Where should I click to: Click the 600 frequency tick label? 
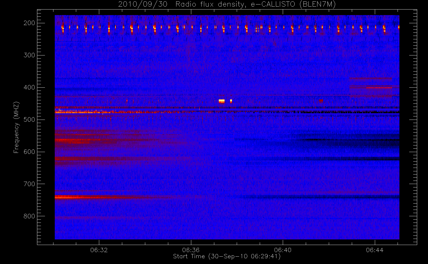[x=29, y=152]
